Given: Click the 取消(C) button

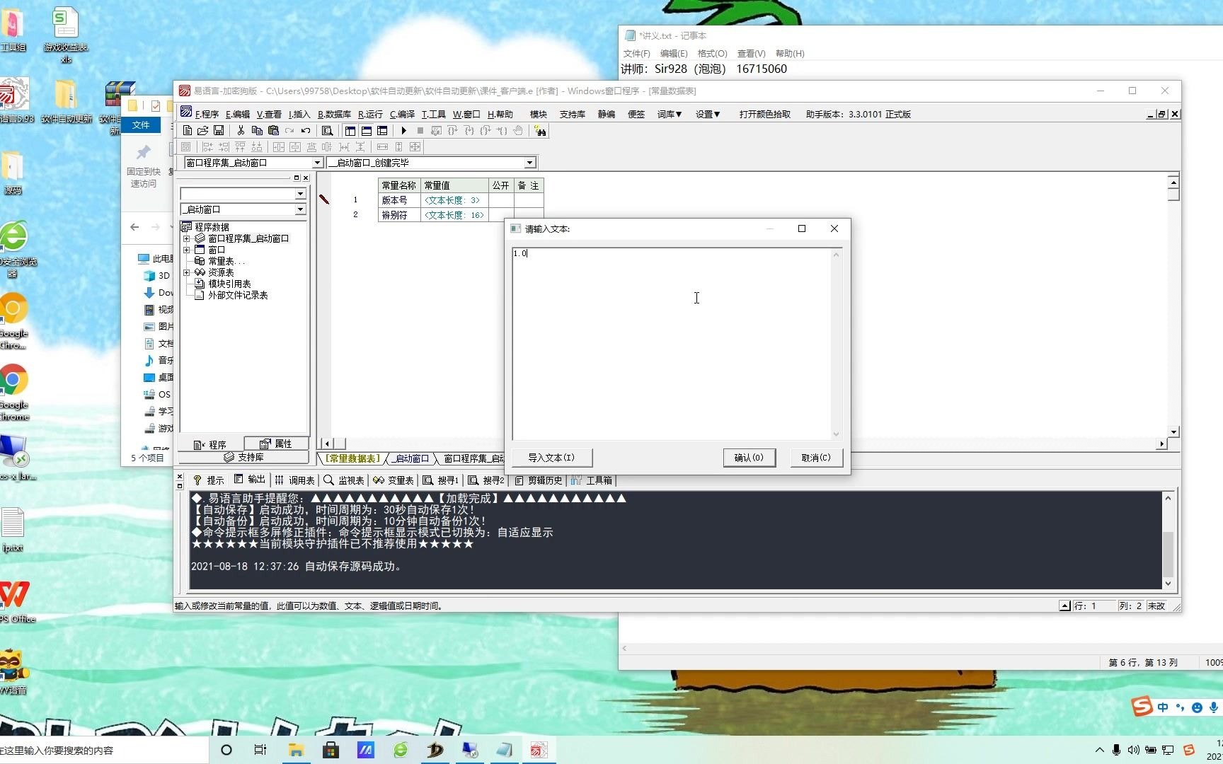Looking at the screenshot, I should coord(816,458).
